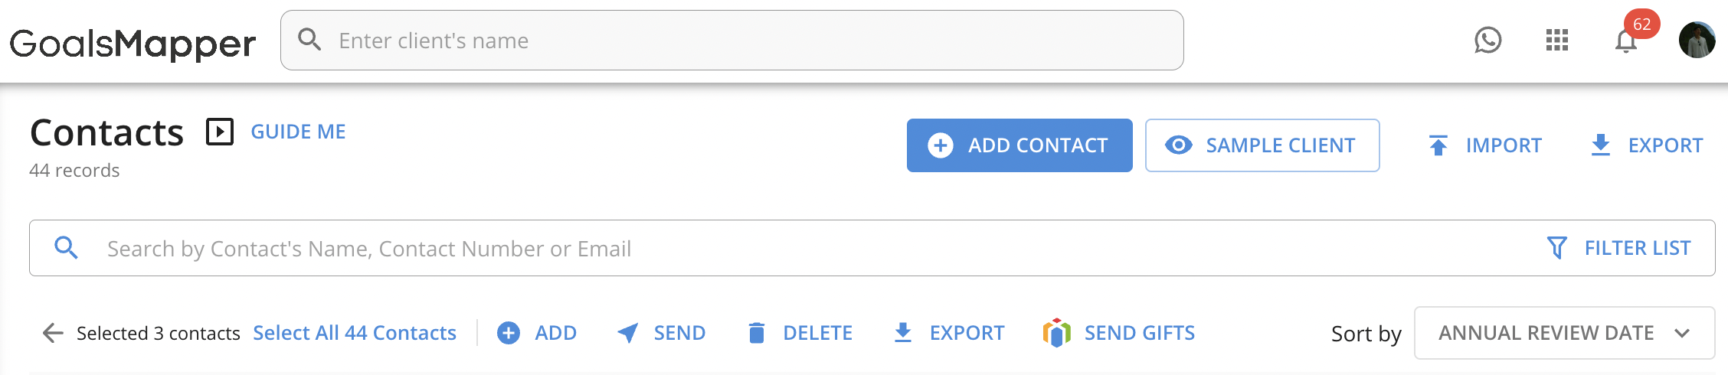Open notifications bell with 62 badge
The width and height of the screenshot is (1728, 375).
[x=1626, y=41]
